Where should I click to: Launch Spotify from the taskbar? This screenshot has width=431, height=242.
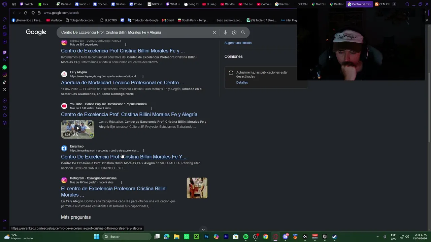(x=246, y=237)
